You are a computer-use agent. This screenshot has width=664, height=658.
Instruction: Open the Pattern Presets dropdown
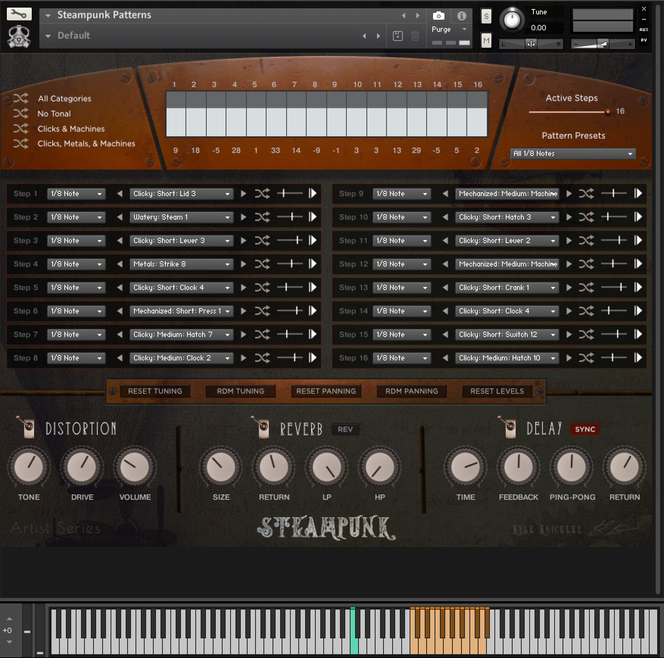click(x=573, y=153)
